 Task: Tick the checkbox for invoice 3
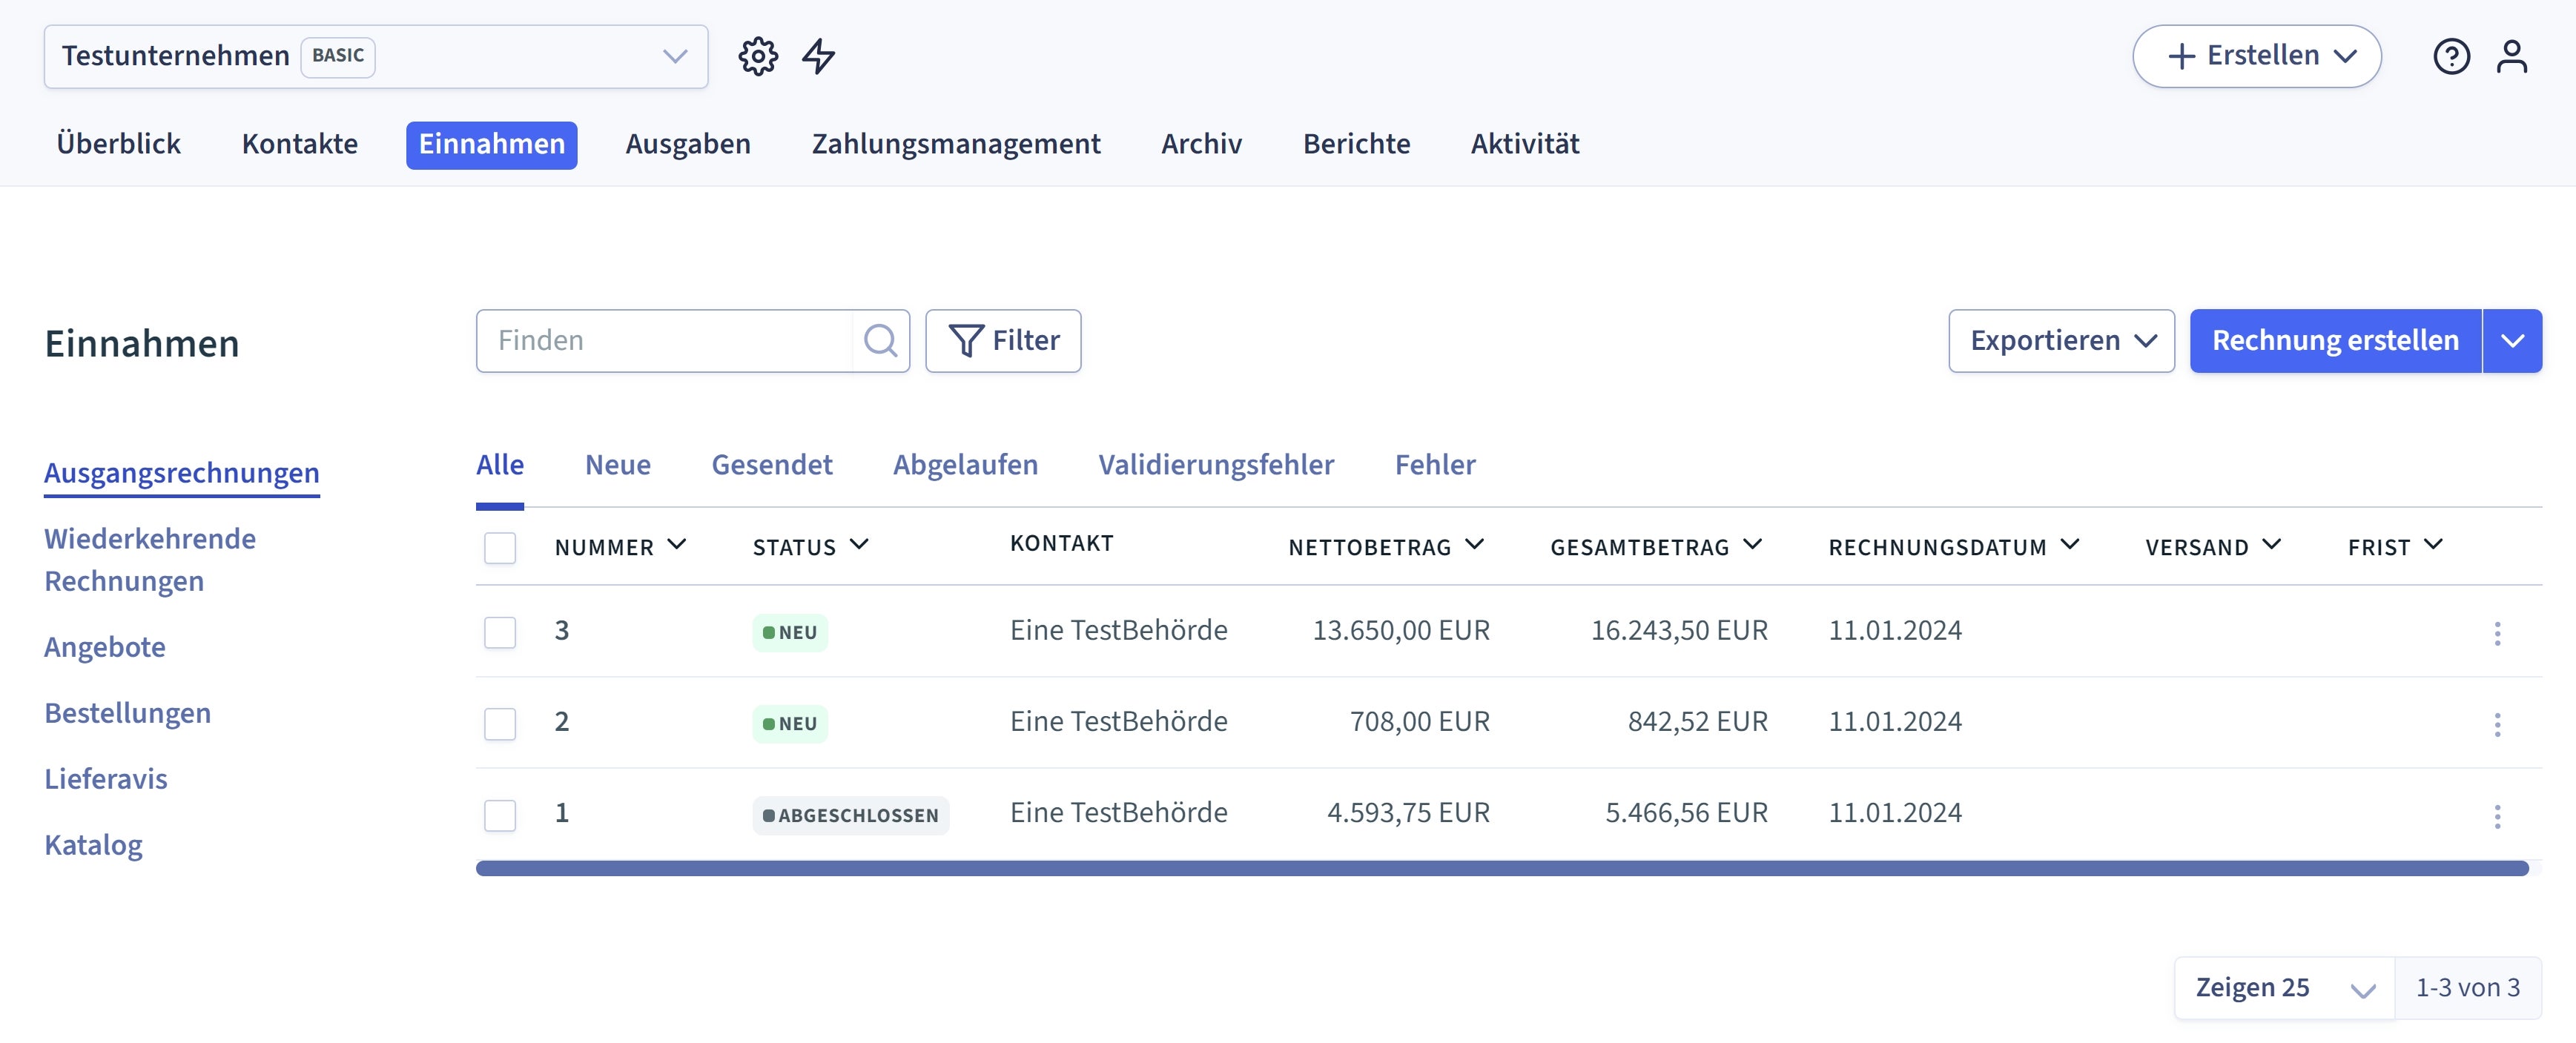tap(500, 632)
